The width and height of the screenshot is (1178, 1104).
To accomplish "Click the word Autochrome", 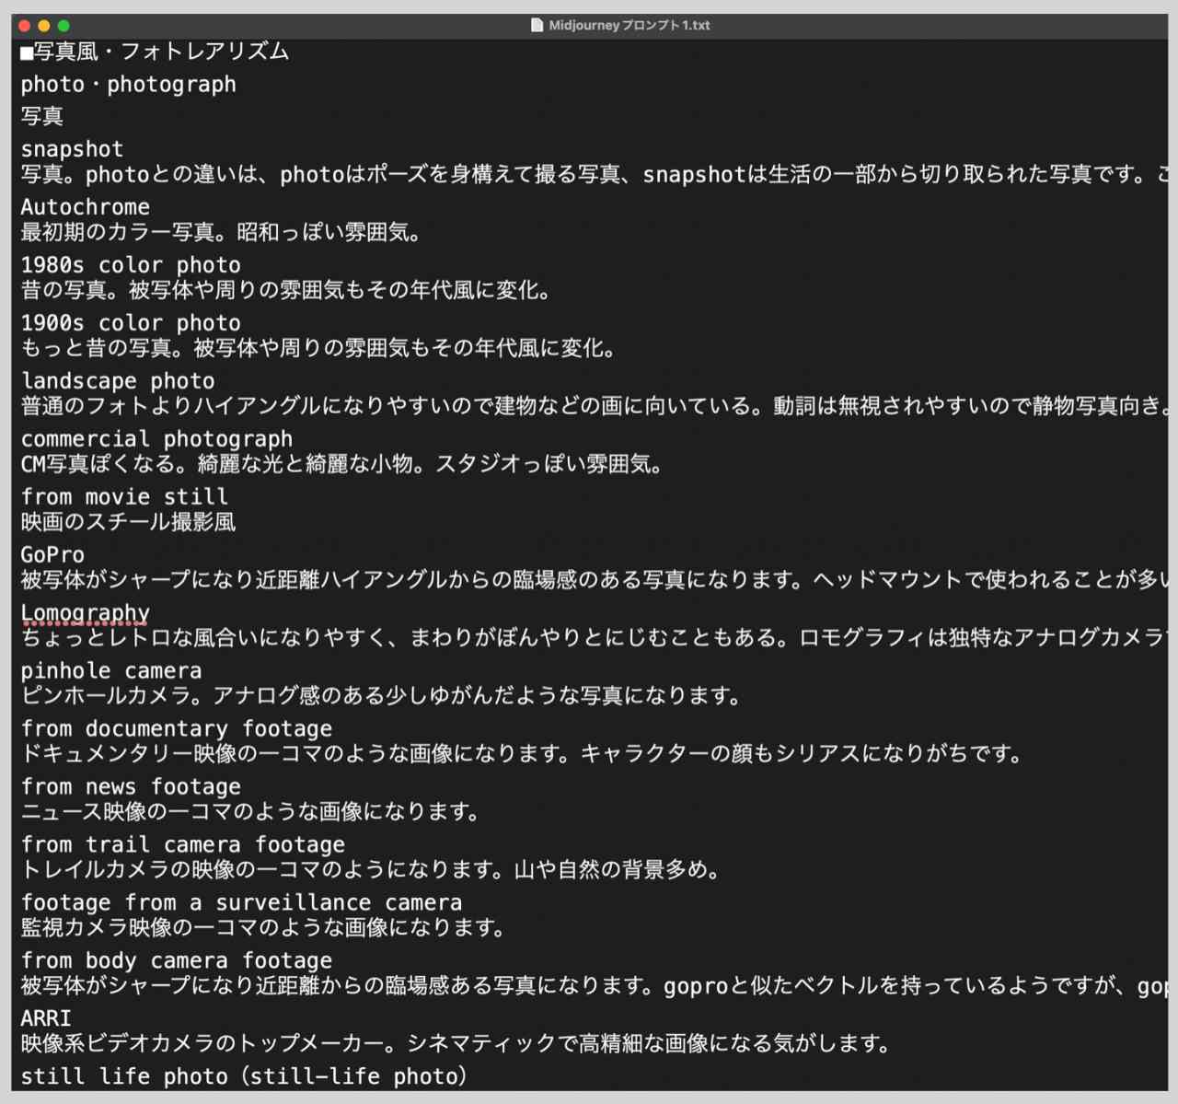I will (x=85, y=207).
